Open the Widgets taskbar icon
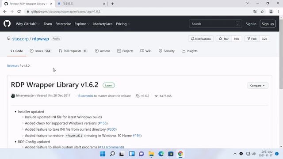Image resolution: width=283 pixels, height=159 pixels. tap(132, 154)
